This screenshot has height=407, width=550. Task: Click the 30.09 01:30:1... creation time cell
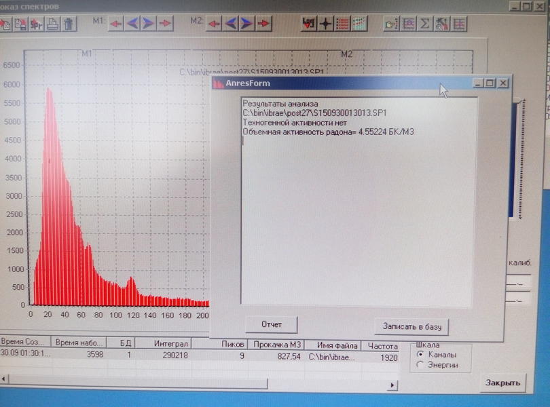pyautogui.click(x=25, y=353)
